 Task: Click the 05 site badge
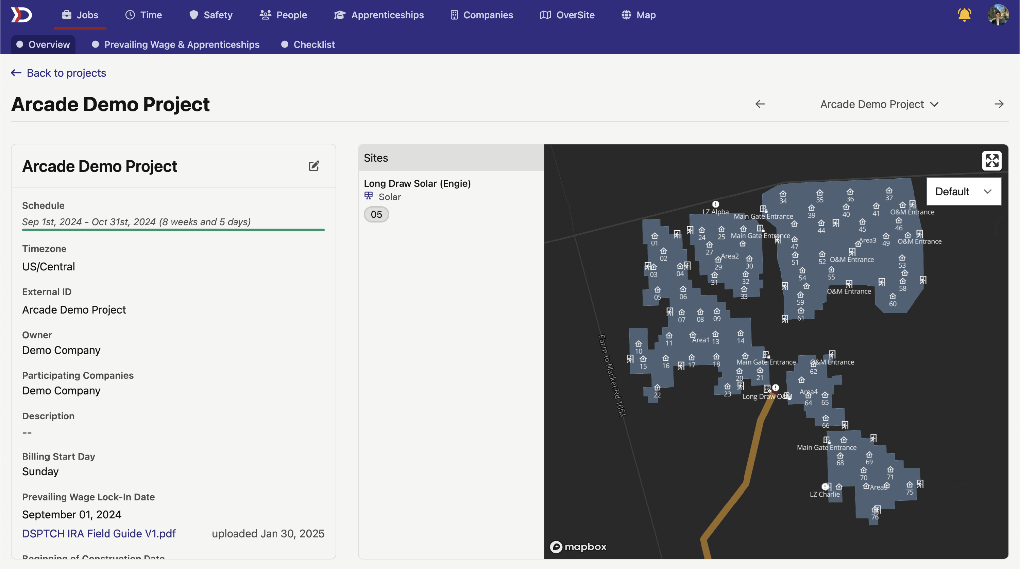tap(376, 214)
